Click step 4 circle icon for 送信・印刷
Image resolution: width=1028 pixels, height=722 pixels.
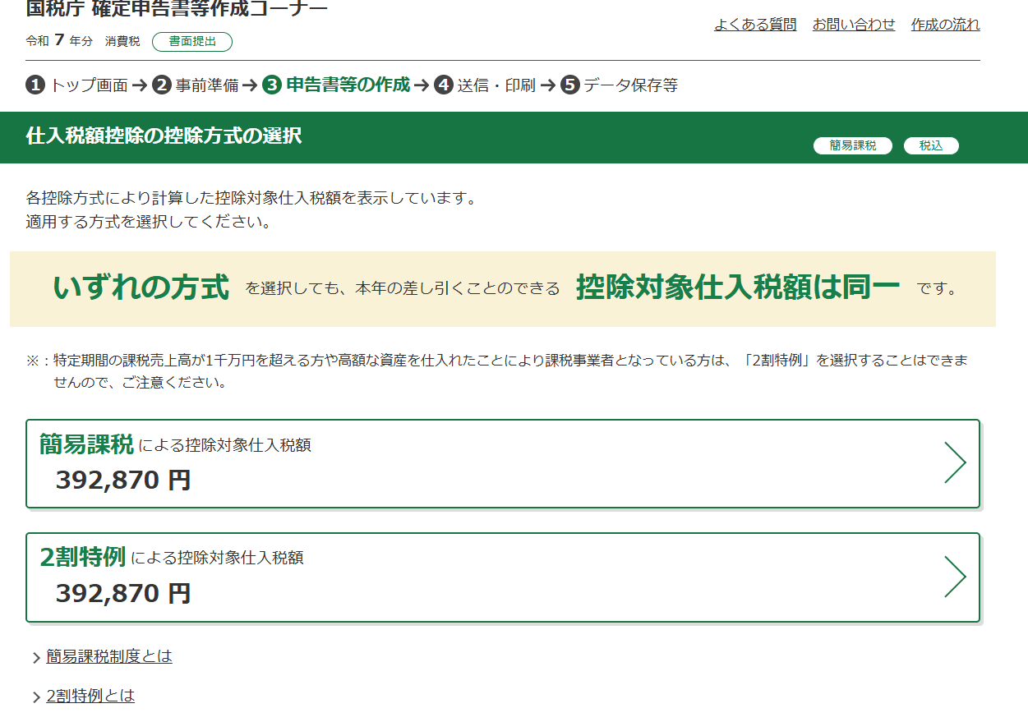point(444,85)
